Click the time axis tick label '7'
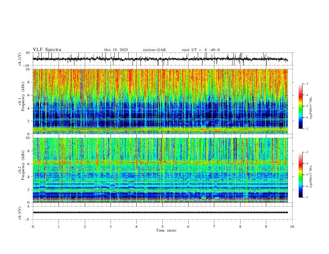Viewport: 329px width, 254px height. [214, 227]
